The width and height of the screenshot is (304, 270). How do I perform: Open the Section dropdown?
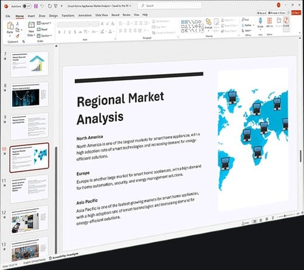(44, 36)
